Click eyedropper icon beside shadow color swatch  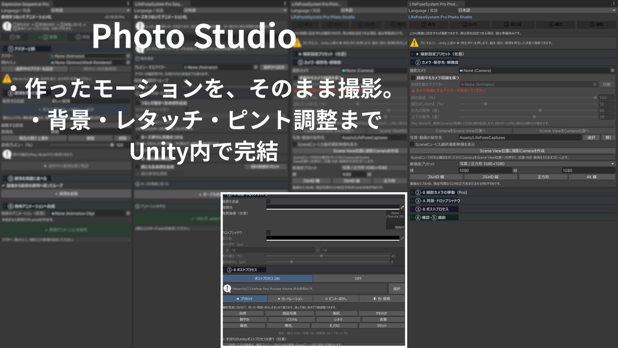[403, 238]
